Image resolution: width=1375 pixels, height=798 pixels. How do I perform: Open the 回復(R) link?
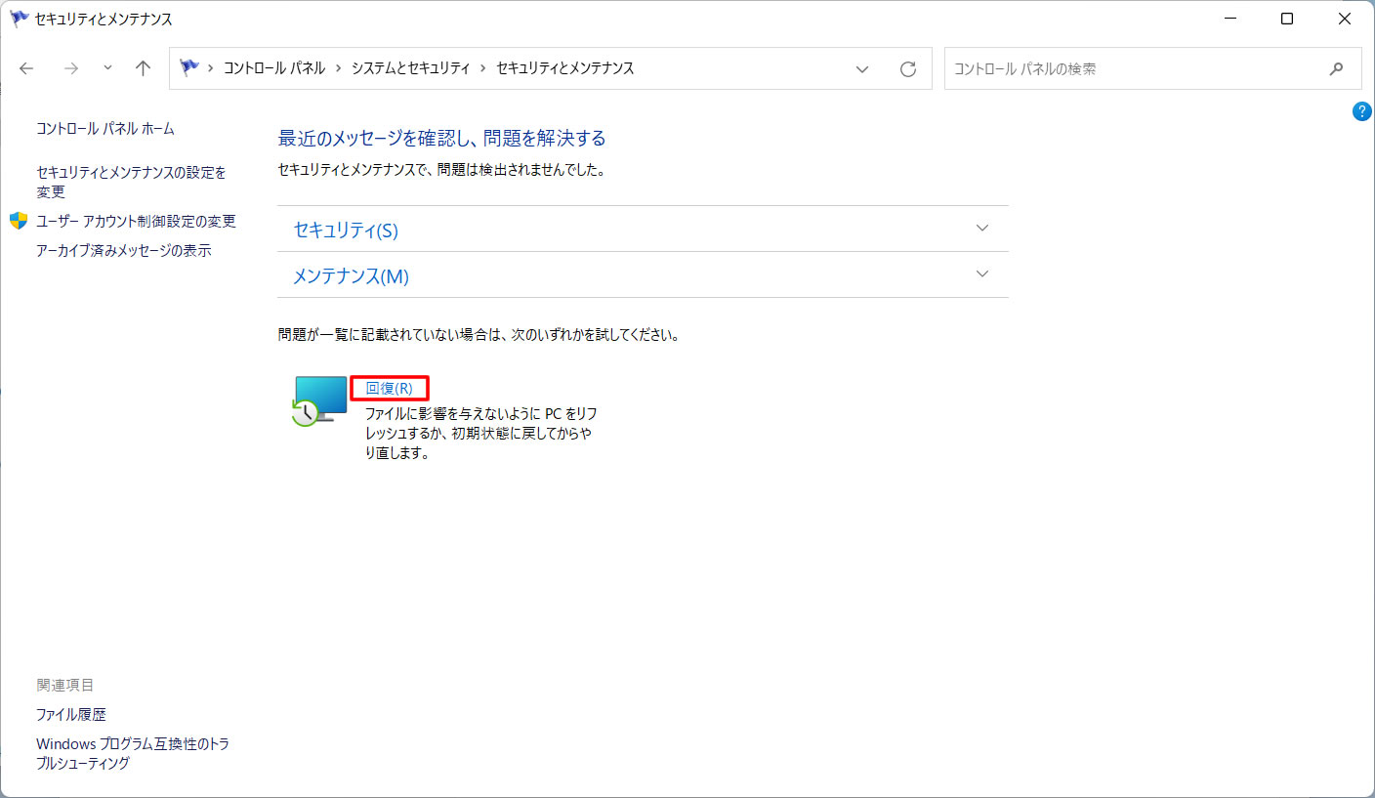coord(389,388)
